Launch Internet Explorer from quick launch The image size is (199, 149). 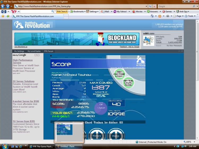[x=20, y=146]
